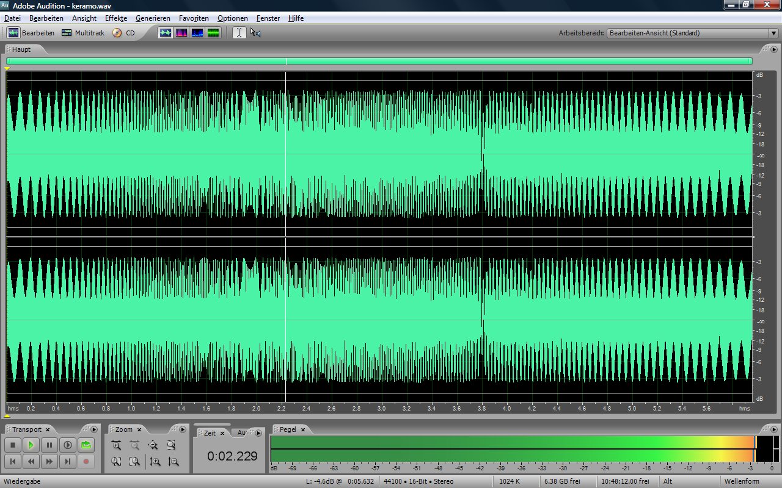Switch to Spectral Frequency display icon
The width and height of the screenshot is (782, 488).
[181, 33]
